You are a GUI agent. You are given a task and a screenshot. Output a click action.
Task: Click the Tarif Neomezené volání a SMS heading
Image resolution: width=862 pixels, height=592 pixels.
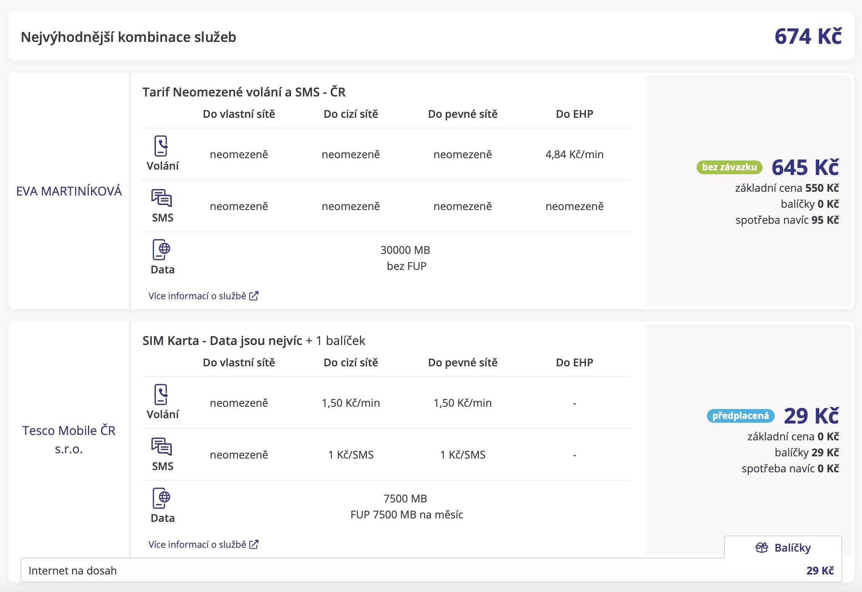pyautogui.click(x=244, y=92)
